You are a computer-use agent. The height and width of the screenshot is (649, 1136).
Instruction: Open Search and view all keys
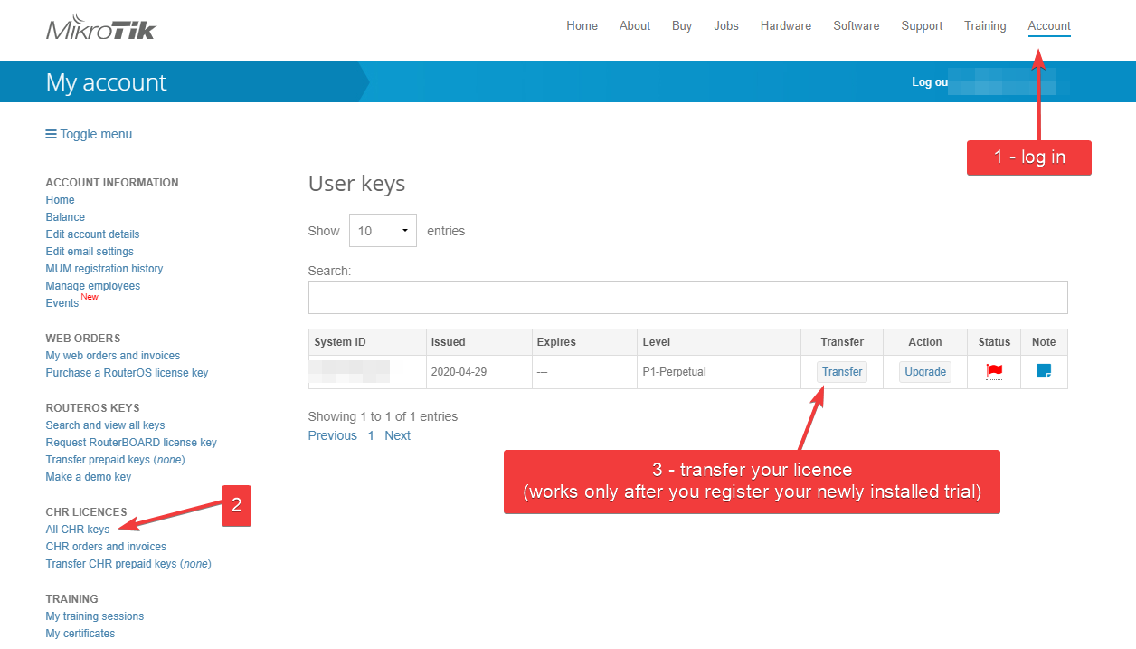pyautogui.click(x=105, y=425)
